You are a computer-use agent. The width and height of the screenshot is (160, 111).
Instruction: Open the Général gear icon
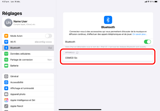tap(6, 76)
